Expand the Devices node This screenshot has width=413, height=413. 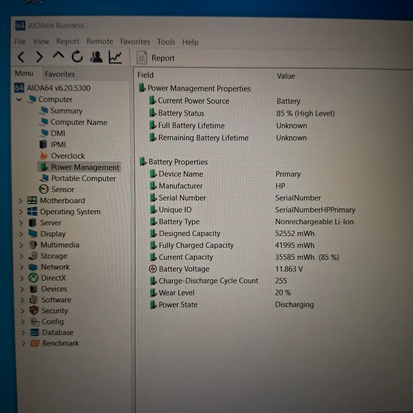click(x=22, y=289)
